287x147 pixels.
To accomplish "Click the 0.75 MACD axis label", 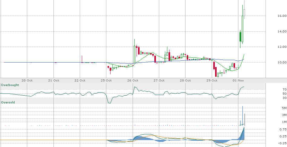I will pos(283,130).
